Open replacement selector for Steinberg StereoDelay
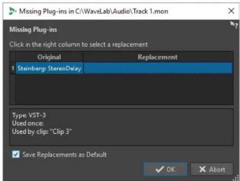The image size is (240, 181). [158, 68]
